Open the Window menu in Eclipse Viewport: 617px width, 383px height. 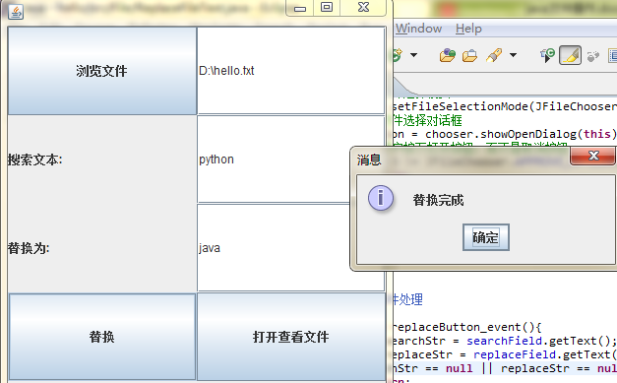click(x=418, y=29)
